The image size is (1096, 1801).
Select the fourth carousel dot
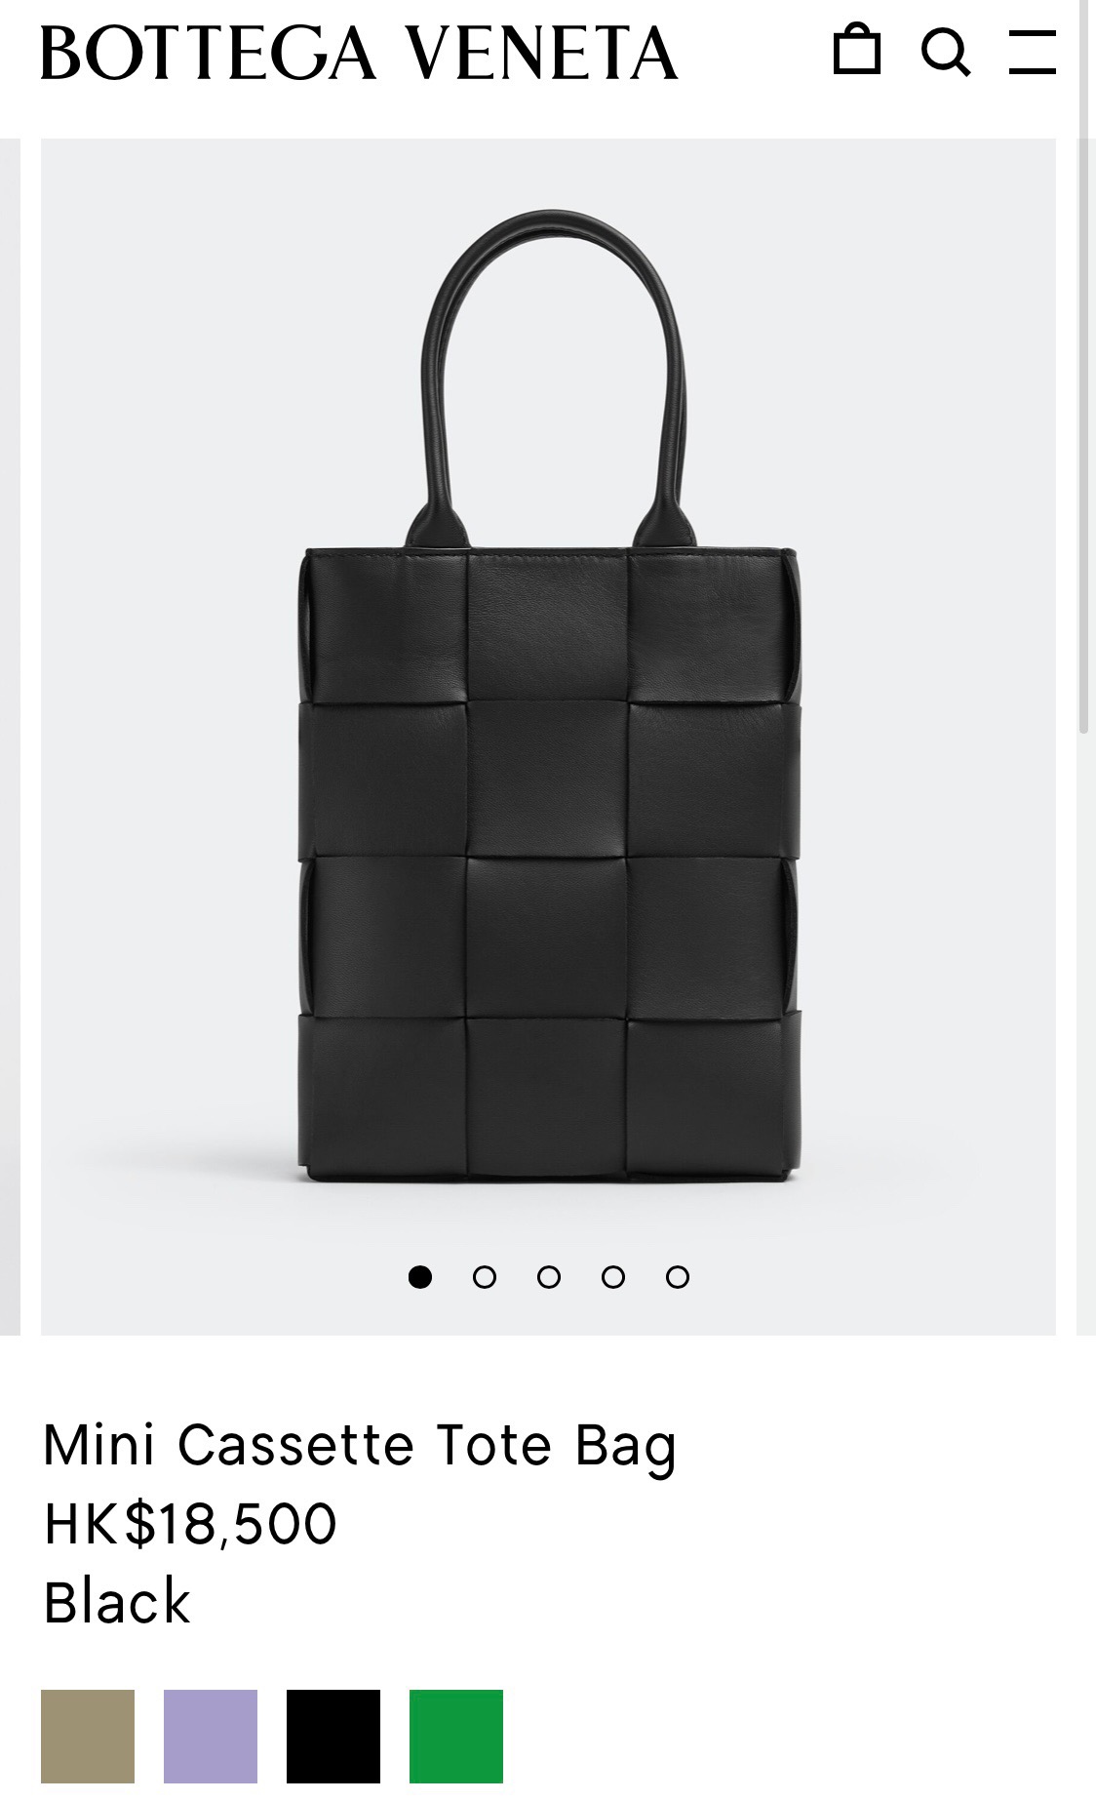point(613,1277)
